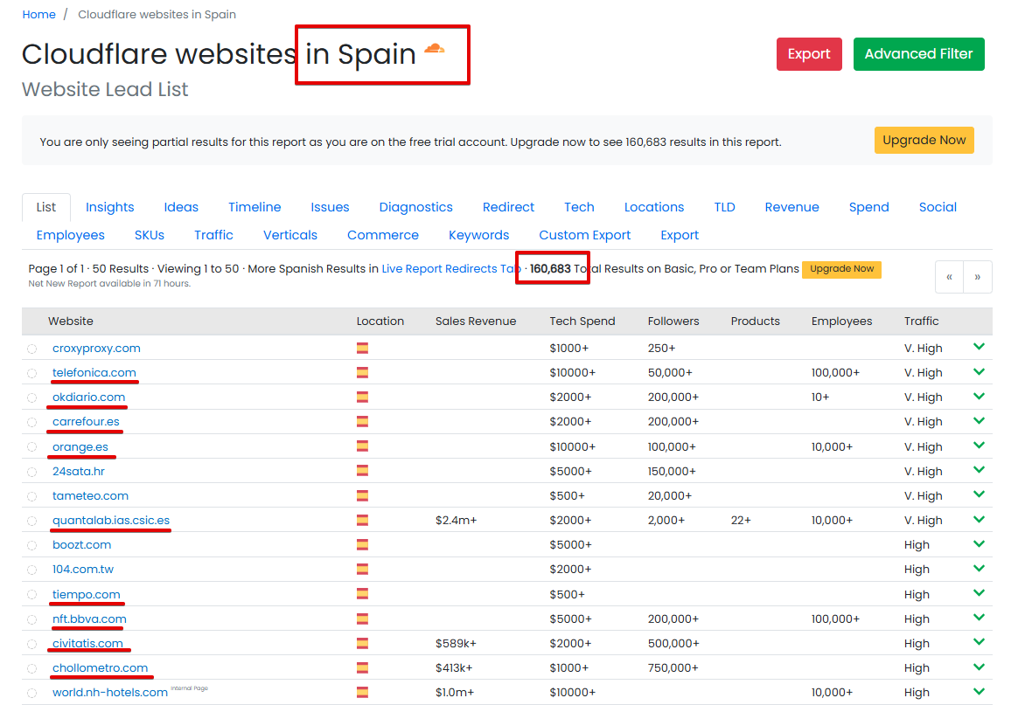Viewport: 1032px width, 705px height.
Task: Click Upgrade Now in the trial banner
Action: [924, 140]
